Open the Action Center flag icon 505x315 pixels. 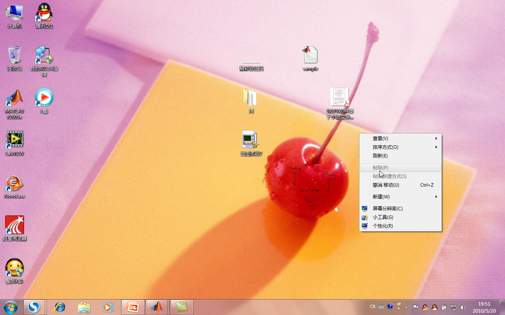coord(415,307)
